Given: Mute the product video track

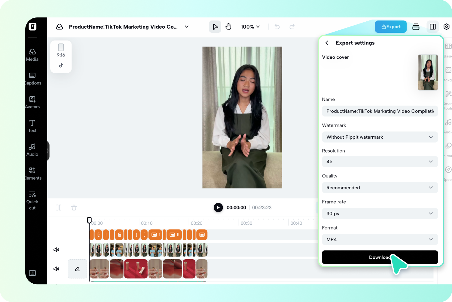Looking at the screenshot, I should (56, 269).
